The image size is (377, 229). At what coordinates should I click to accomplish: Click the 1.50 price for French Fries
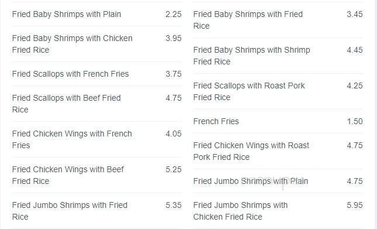click(355, 121)
